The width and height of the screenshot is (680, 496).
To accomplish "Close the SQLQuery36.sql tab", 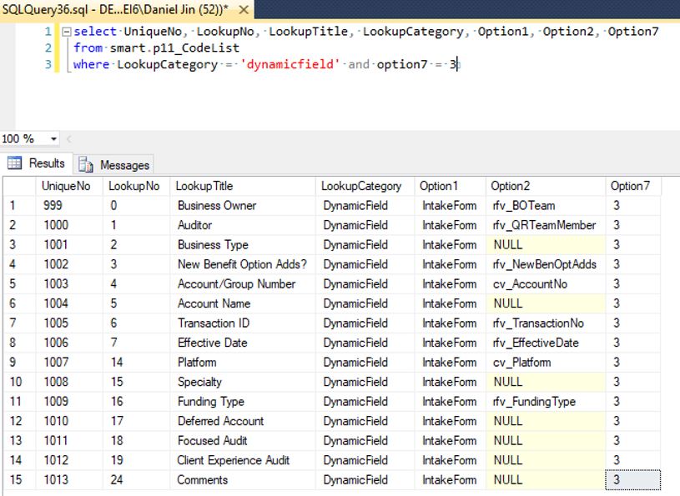I will coord(244,9).
